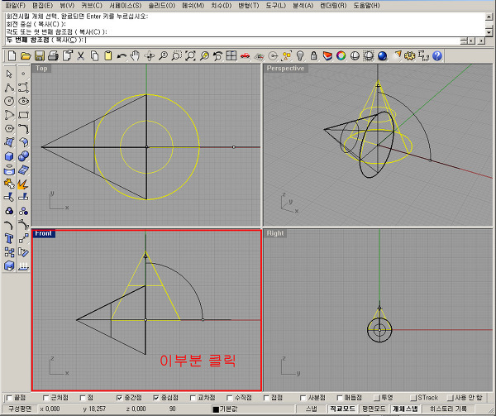Uncheck the 중간점 osnap checkbox

click(x=119, y=398)
